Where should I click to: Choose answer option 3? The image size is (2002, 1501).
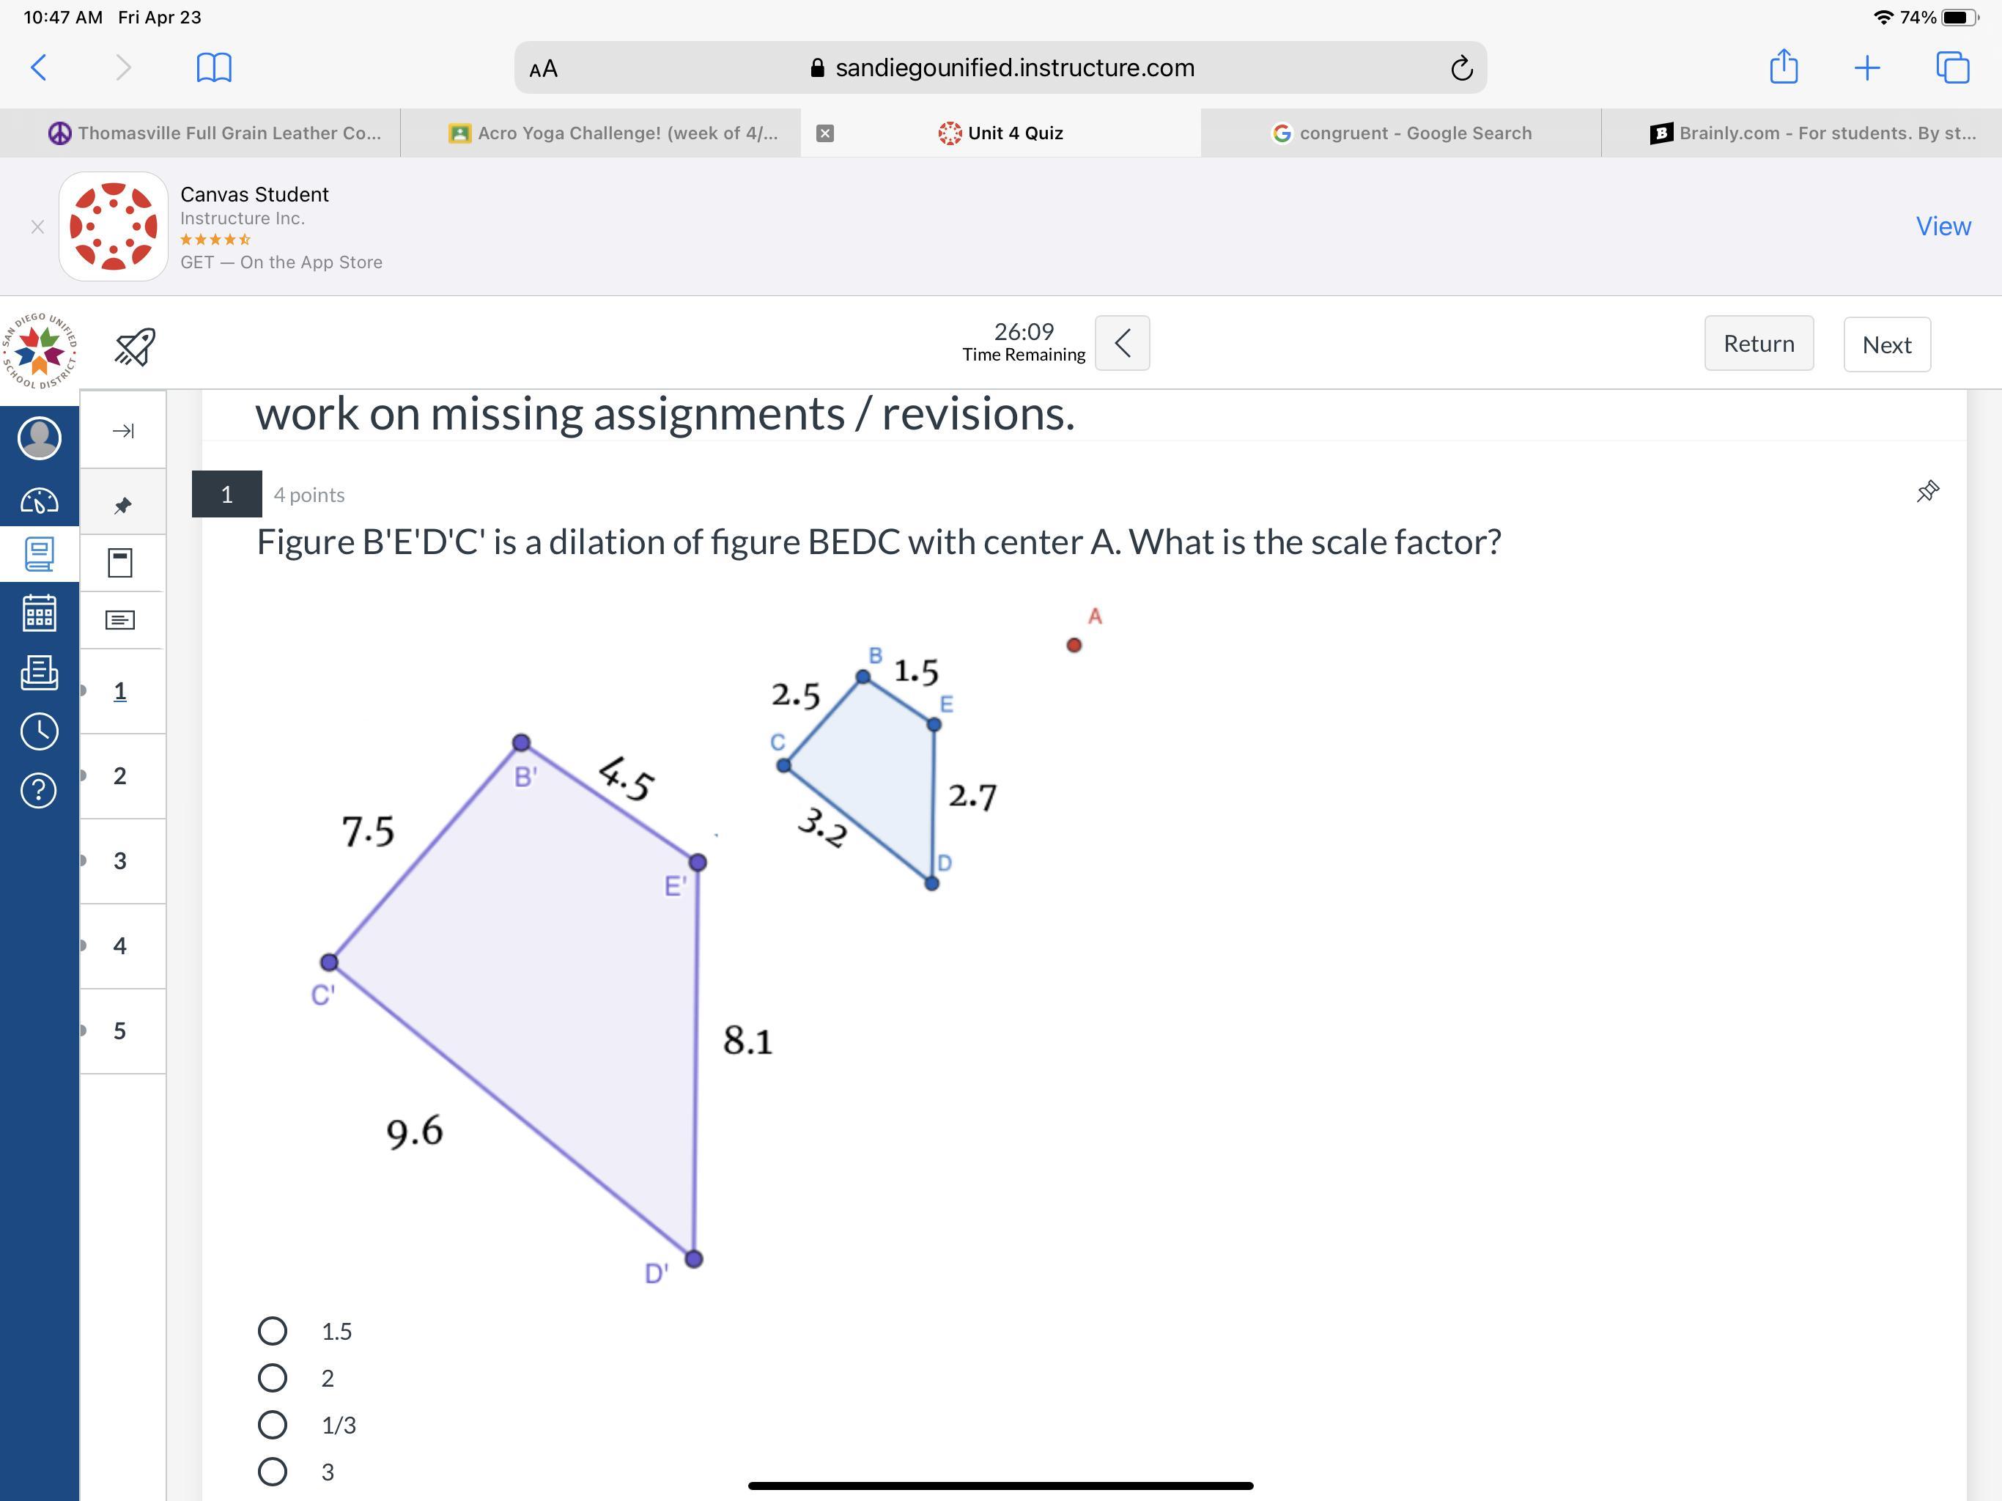273,1472
